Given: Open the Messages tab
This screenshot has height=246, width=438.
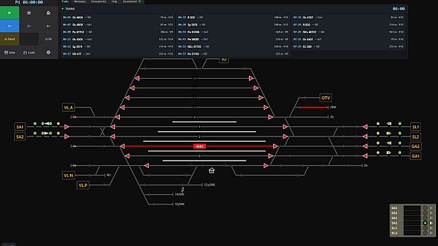Looking at the screenshot, I should (80, 1).
